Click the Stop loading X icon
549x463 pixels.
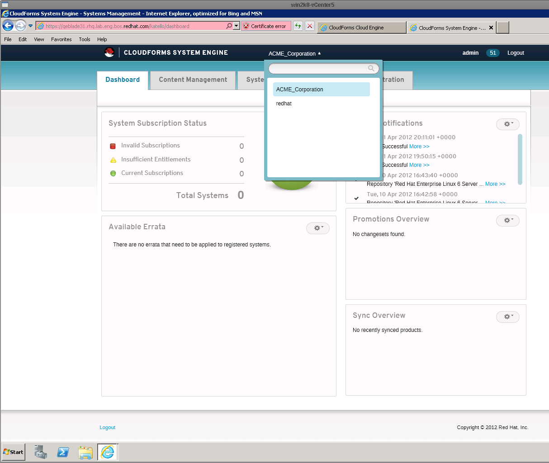(310, 26)
